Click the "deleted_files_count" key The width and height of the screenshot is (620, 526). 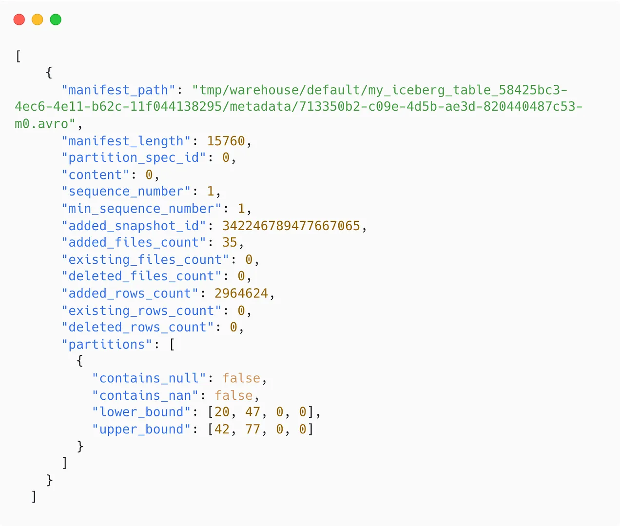tap(141, 276)
